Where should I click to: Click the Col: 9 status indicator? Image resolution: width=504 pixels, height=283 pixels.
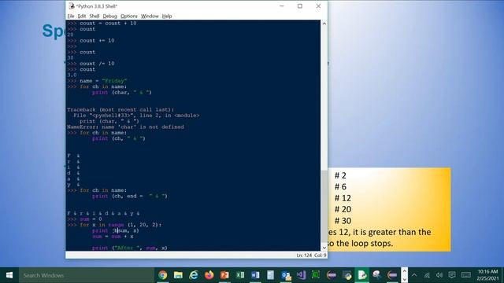(321, 255)
